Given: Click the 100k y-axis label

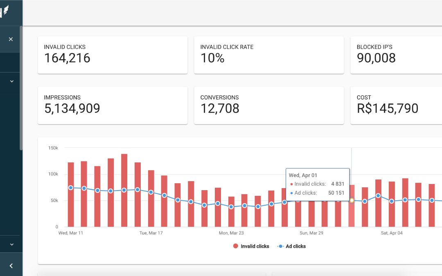Looking at the screenshot, I should coord(53,174).
